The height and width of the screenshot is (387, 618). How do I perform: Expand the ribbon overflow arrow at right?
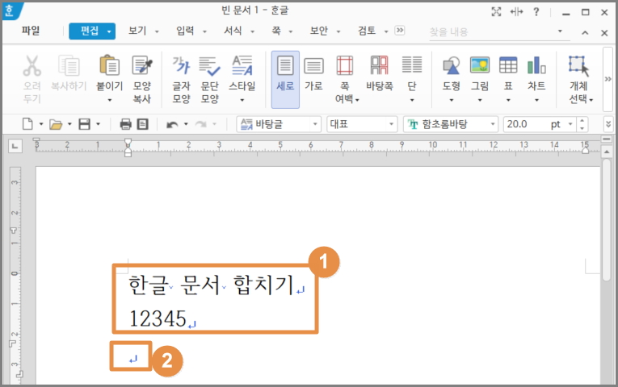point(607,79)
